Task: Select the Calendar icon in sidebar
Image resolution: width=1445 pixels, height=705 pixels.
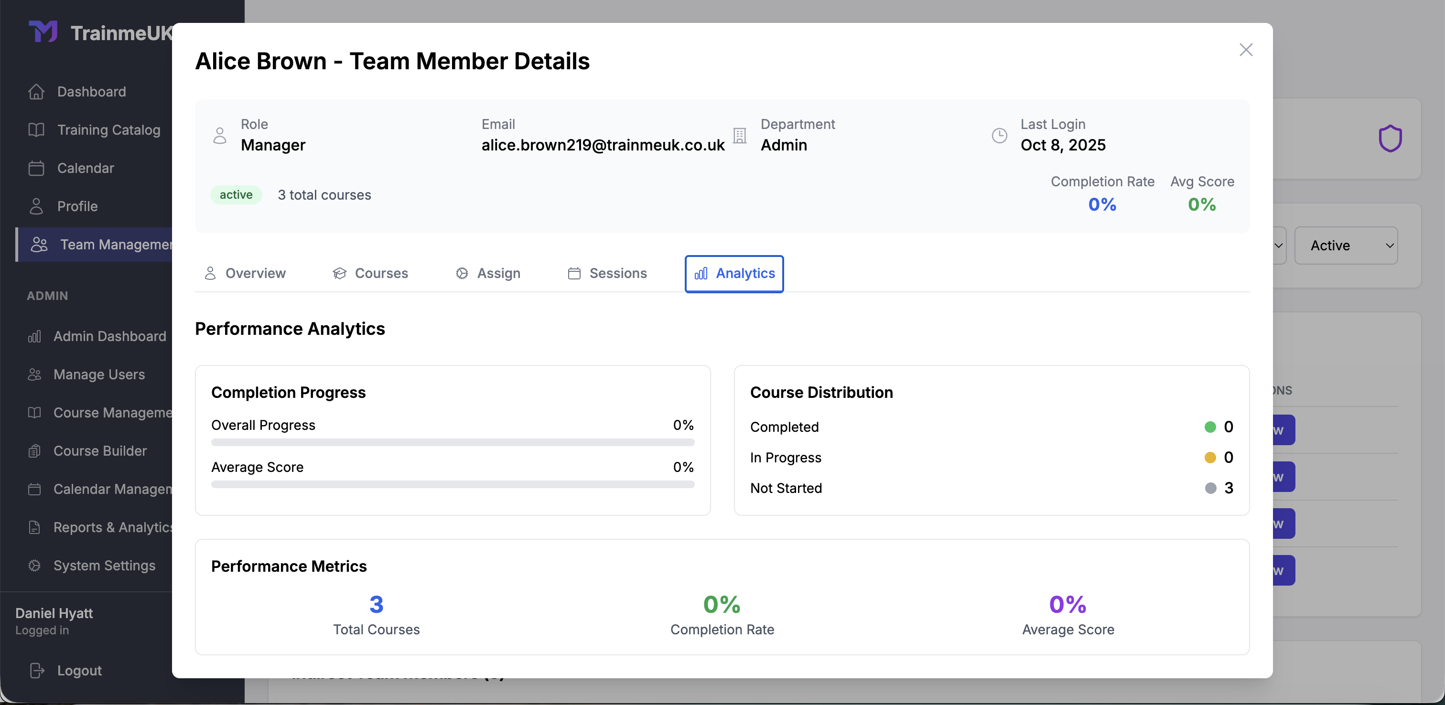Action: [x=36, y=168]
